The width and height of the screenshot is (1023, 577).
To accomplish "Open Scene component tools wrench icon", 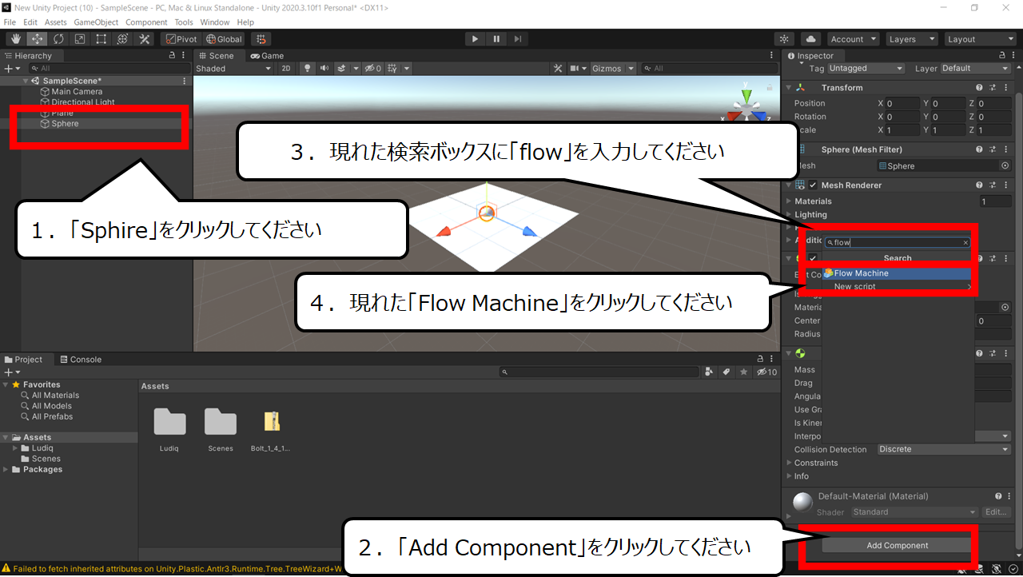I will [559, 68].
